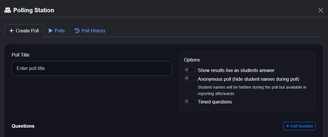This screenshot has width=328, height=137.
Task: Switch to the Create Poll tab
Action: coord(24,31)
